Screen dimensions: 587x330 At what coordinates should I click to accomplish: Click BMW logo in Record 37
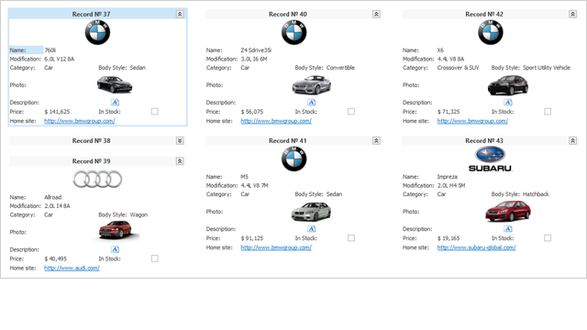click(x=97, y=33)
